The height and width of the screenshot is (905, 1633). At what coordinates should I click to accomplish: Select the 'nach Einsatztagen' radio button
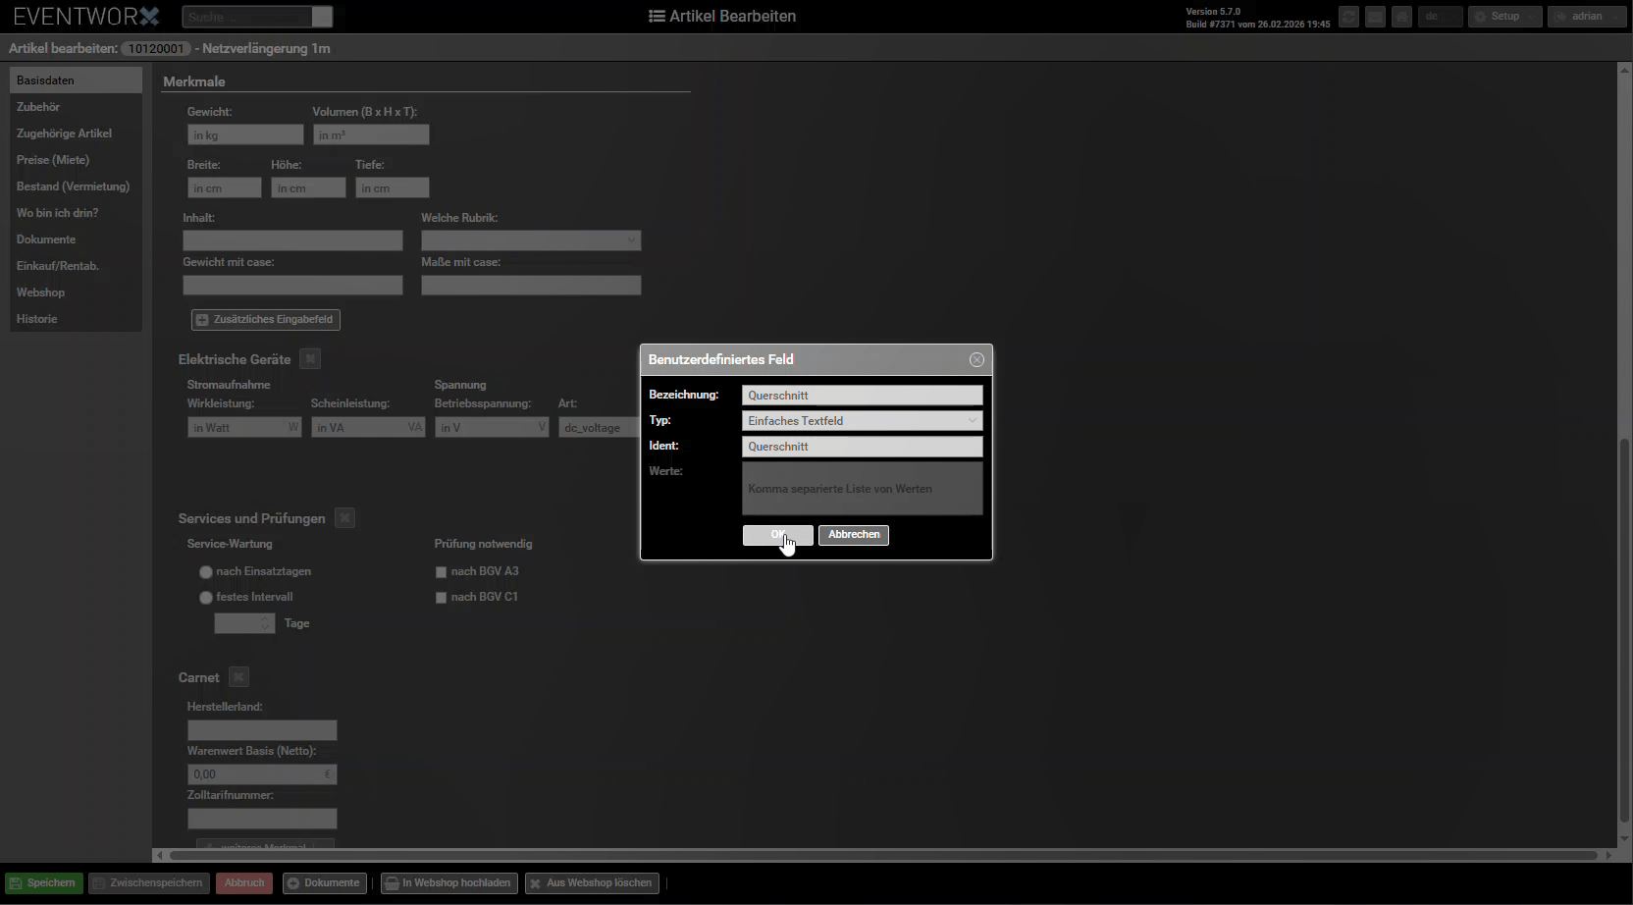click(x=206, y=572)
